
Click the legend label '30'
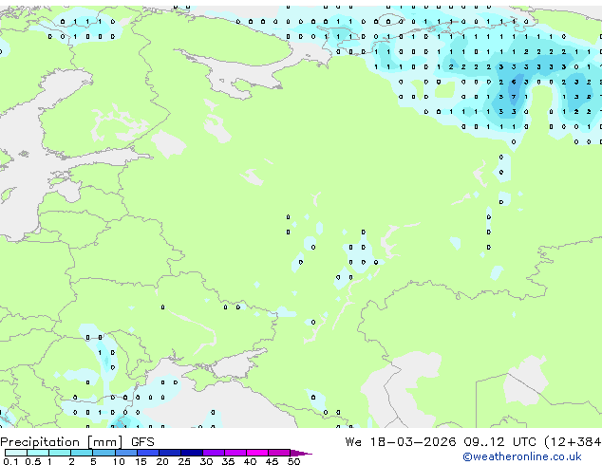206,461
